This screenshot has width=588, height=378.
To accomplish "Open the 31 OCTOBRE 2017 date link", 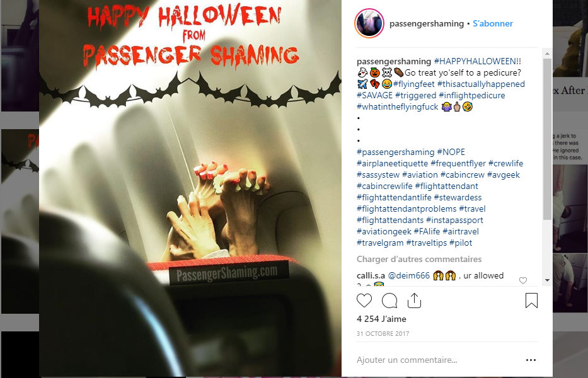I will pos(383,333).
